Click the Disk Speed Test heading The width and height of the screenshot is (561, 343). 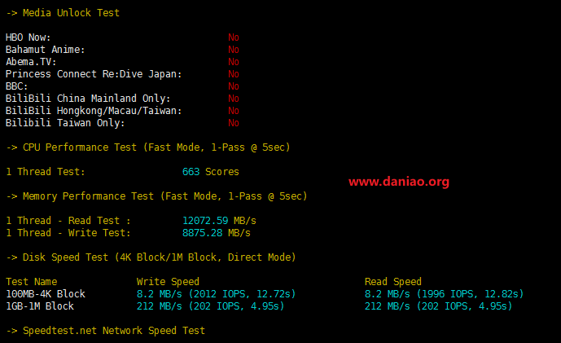pos(151,257)
